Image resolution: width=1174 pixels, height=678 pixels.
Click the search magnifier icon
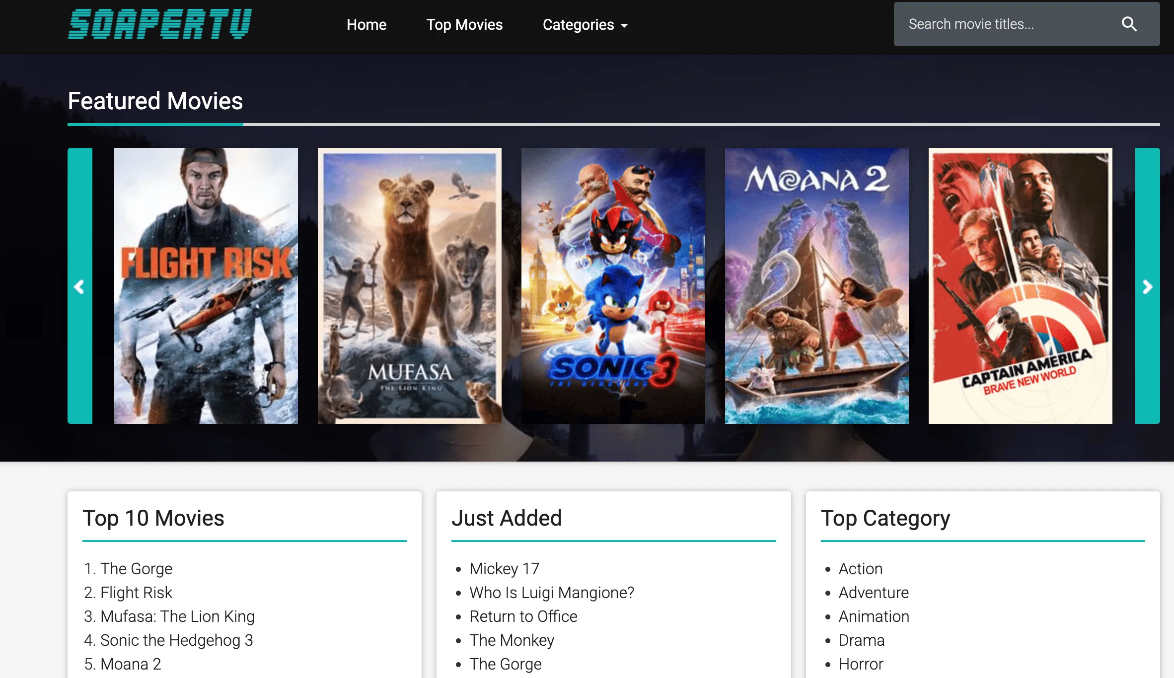pos(1129,24)
